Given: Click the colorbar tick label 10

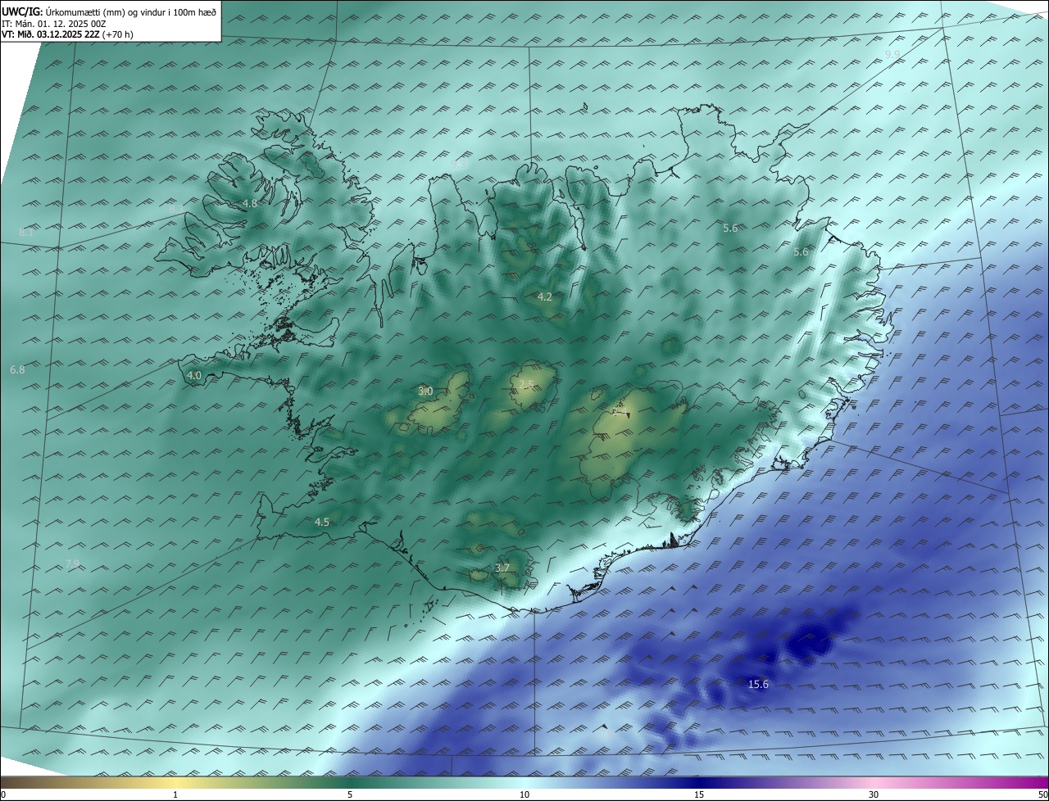Looking at the screenshot, I should pos(524,795).
